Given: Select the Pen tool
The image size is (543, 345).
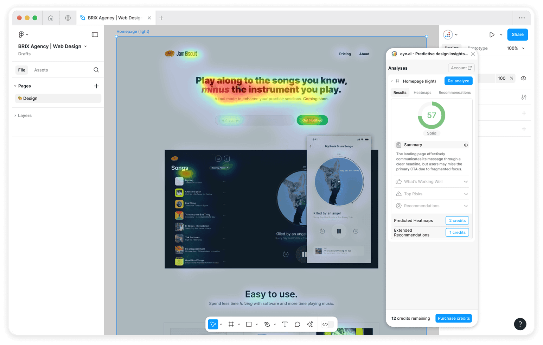Looking at the screenshot, I should coord(267,324).
